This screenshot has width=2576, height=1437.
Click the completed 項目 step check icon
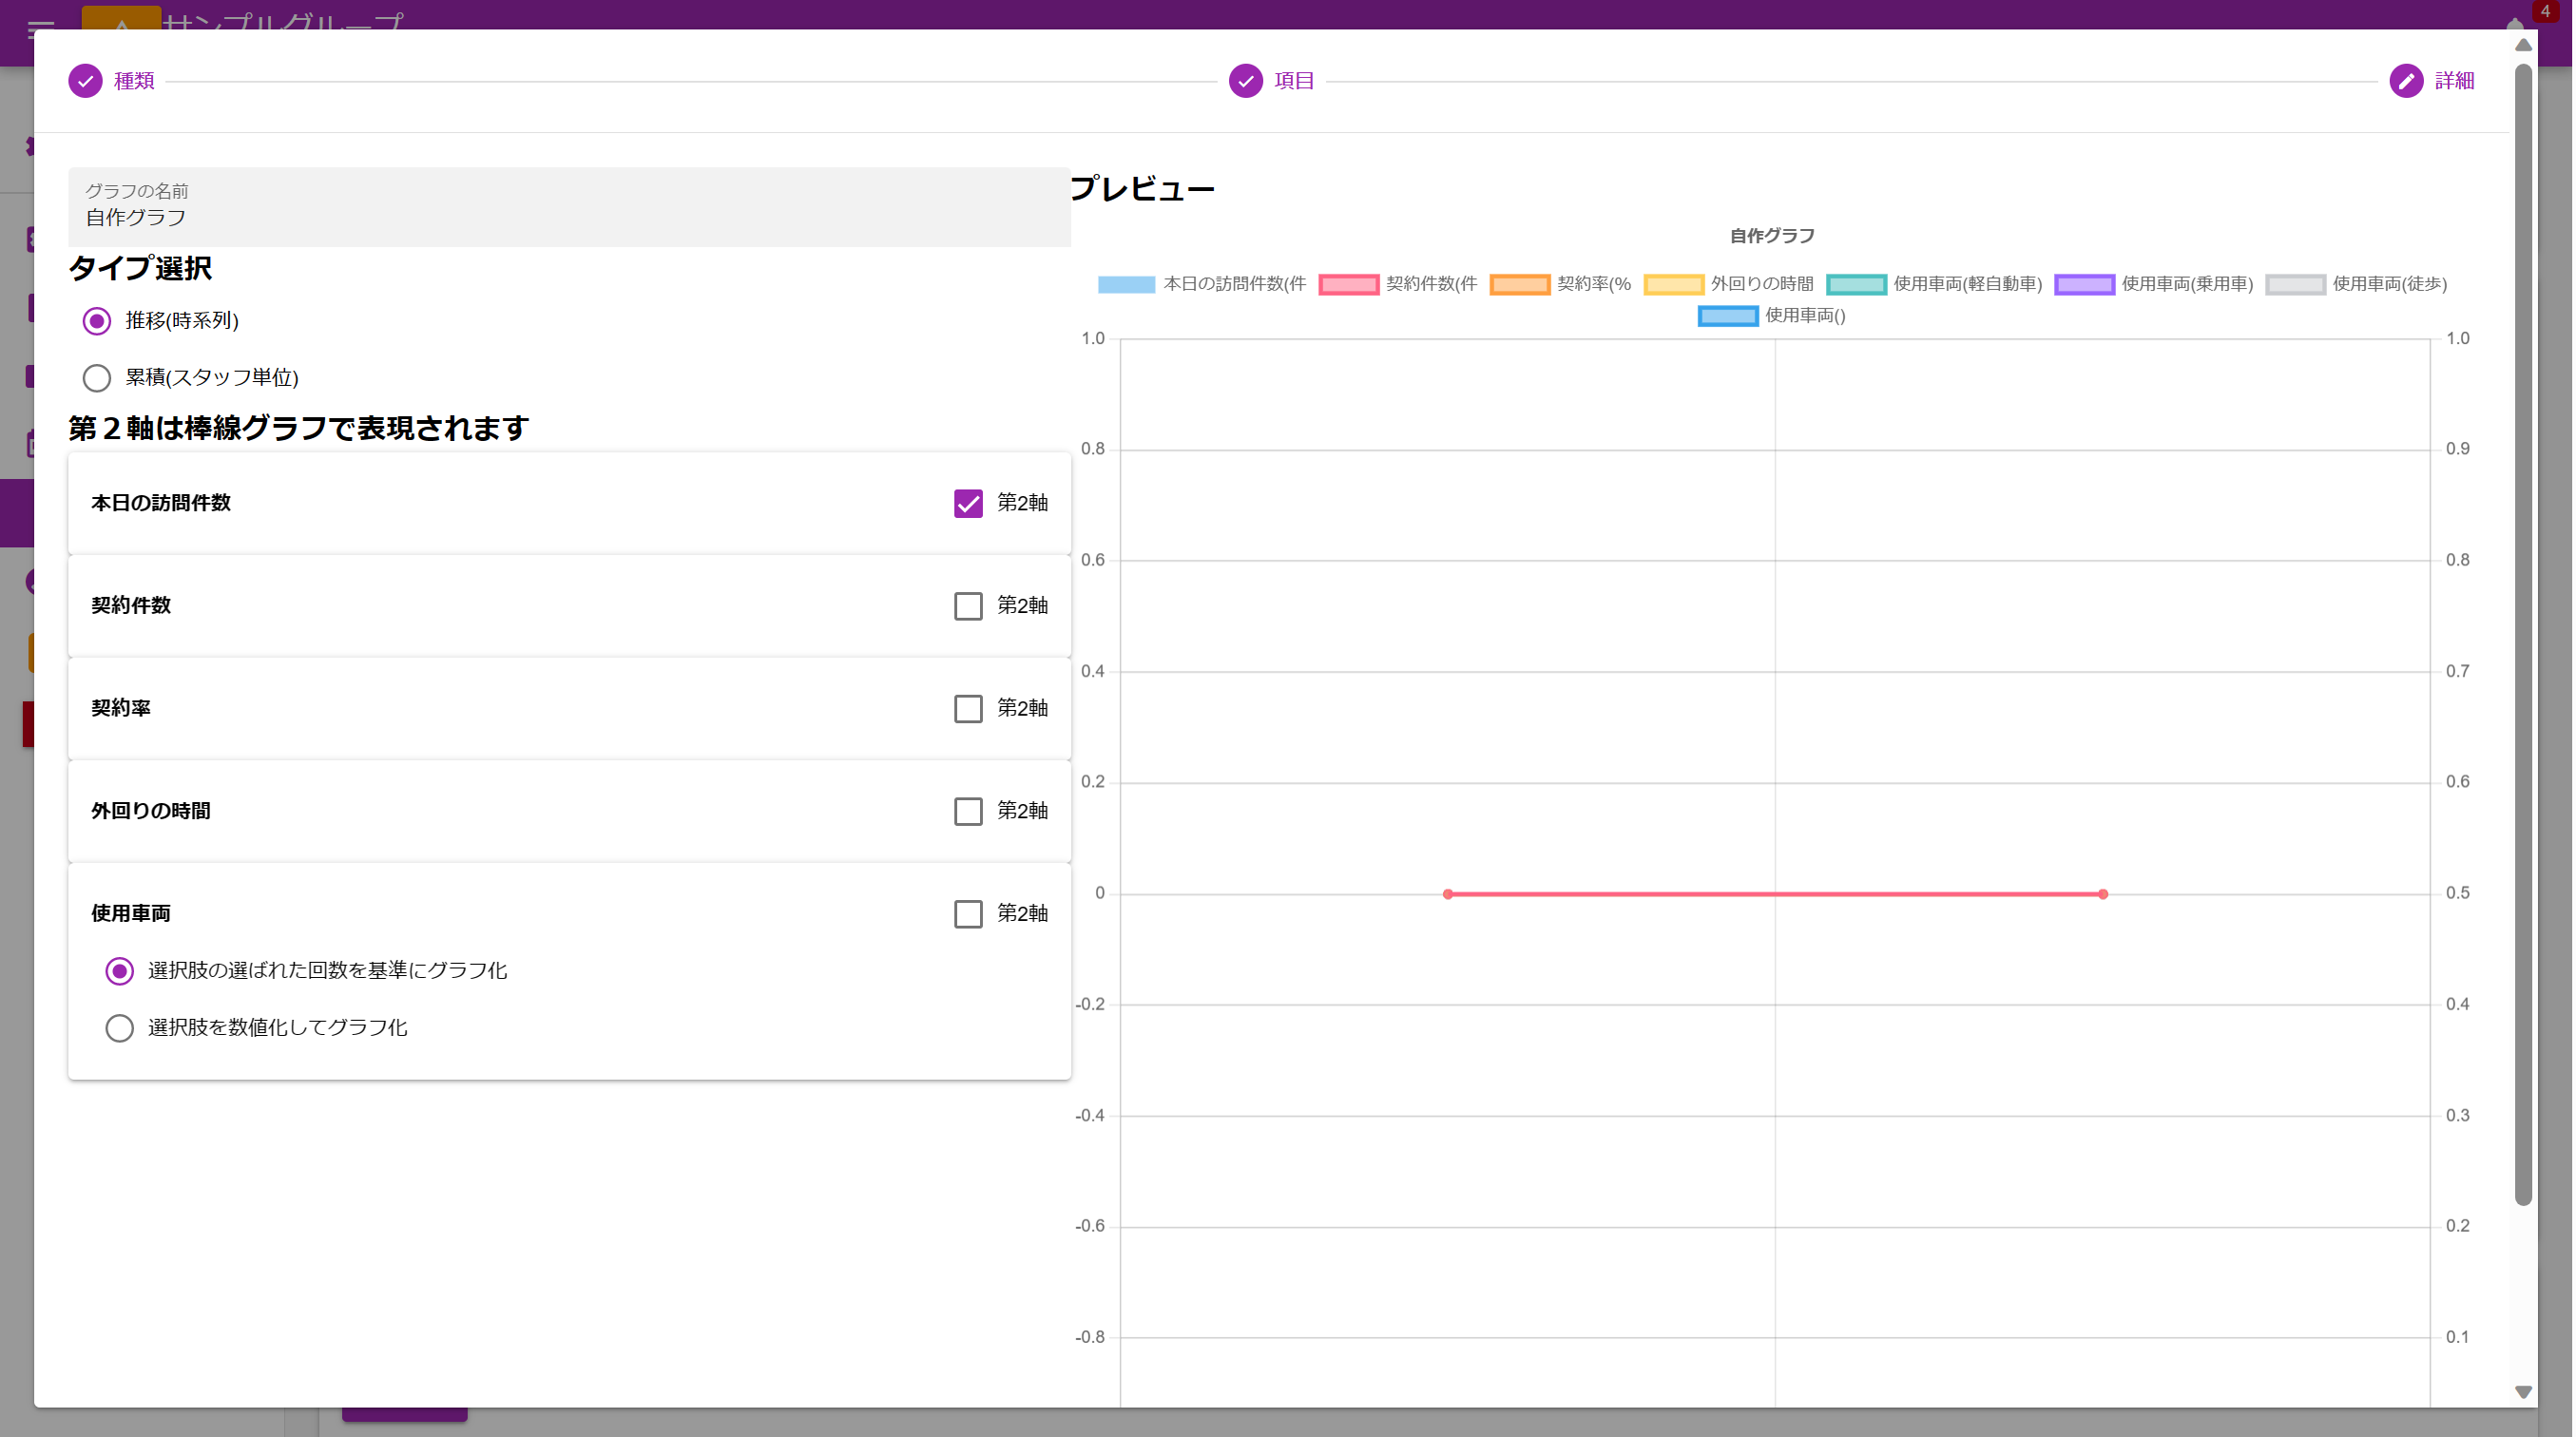[x=1244, y=80]
